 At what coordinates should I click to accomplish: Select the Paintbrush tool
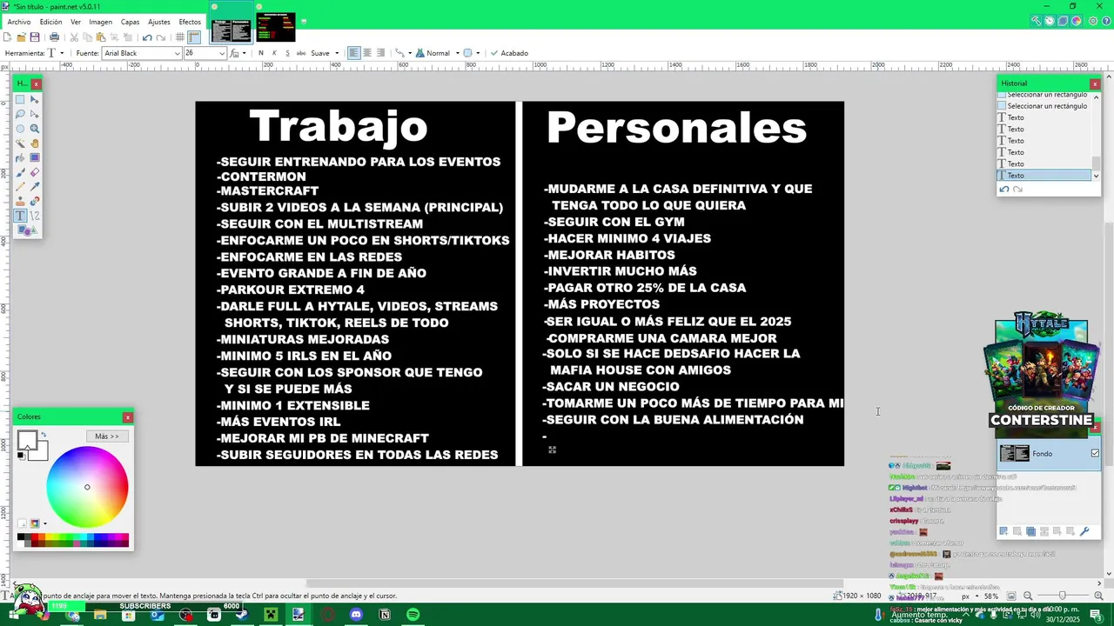[20, 172]
